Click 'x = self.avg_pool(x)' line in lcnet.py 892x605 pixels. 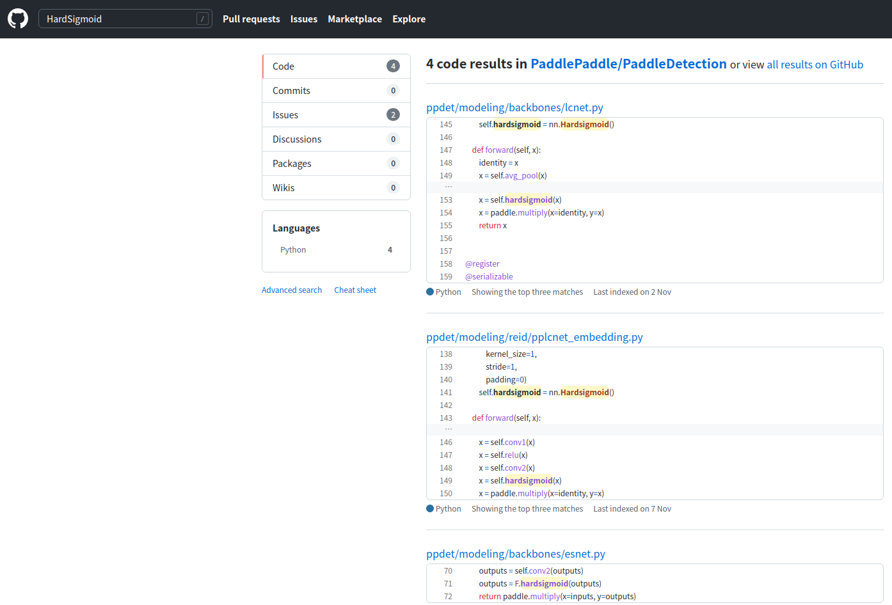[513, 176]
